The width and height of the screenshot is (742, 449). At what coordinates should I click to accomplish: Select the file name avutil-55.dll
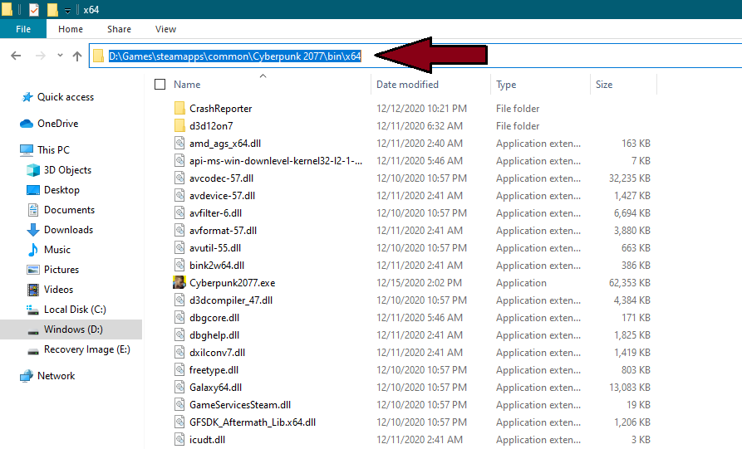[215, 248]
